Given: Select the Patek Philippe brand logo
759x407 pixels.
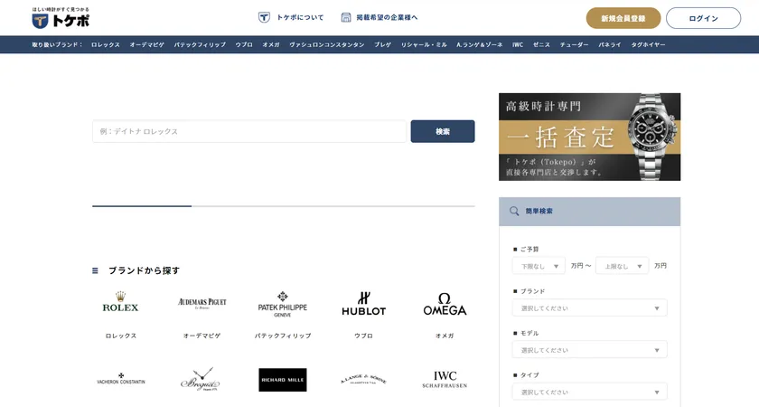Looking at the screenshot, I should coord(283,304).
